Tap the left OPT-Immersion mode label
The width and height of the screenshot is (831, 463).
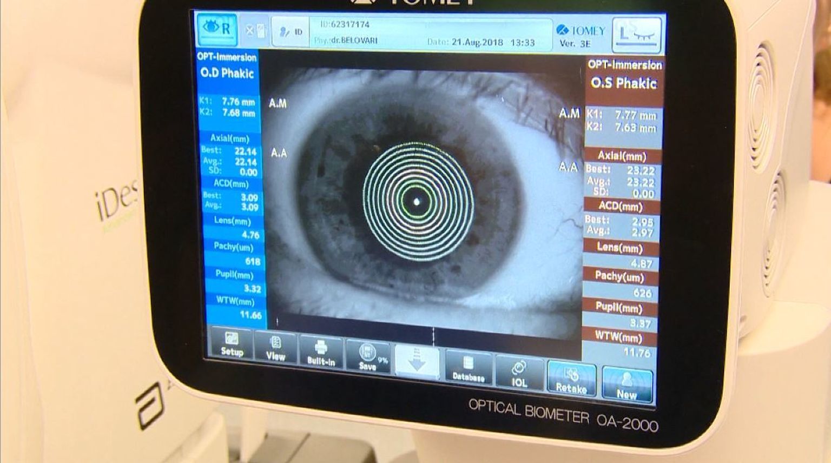point(227,57)
